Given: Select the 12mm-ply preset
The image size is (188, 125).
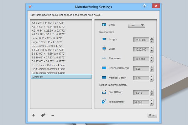Looking at the screenshot, I should 61,77.
